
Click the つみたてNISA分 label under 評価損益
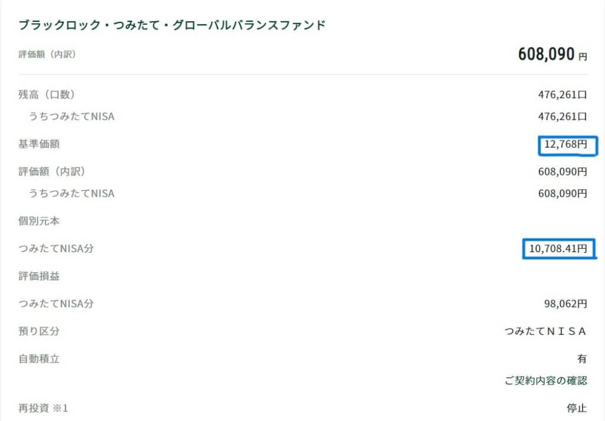click(x=56, y=304)
